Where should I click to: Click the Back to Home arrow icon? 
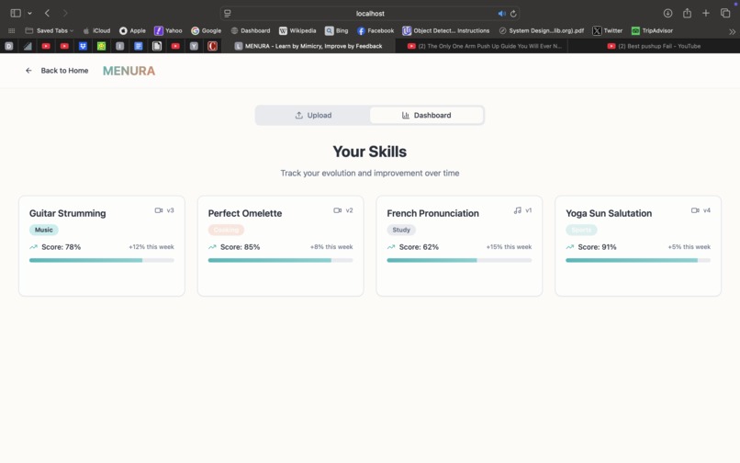[x=28, y=71]
